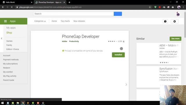
Task: Open the Family category
Action: (x=9, y=45)
